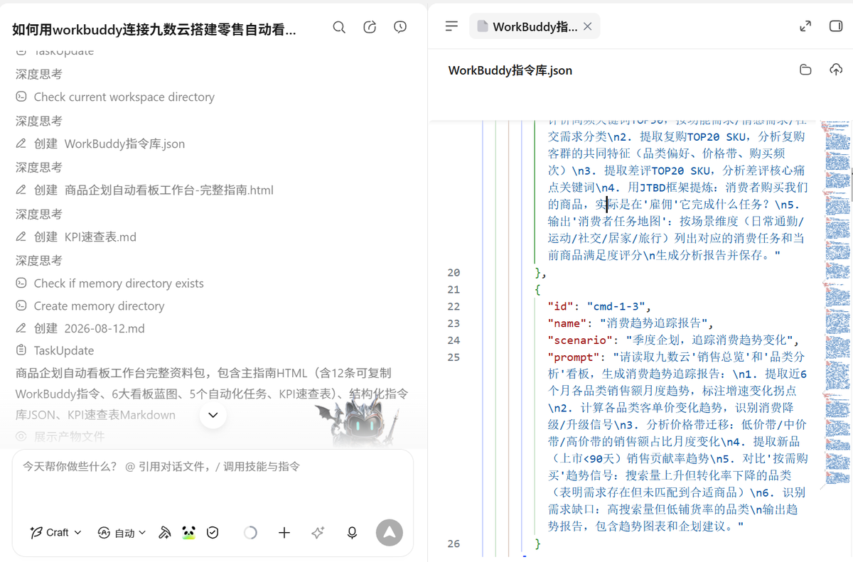Screen dimensions: 853x562
Task: Expand 深度思考 above 创建 KPI速查表.md
Action: [39, 214]
